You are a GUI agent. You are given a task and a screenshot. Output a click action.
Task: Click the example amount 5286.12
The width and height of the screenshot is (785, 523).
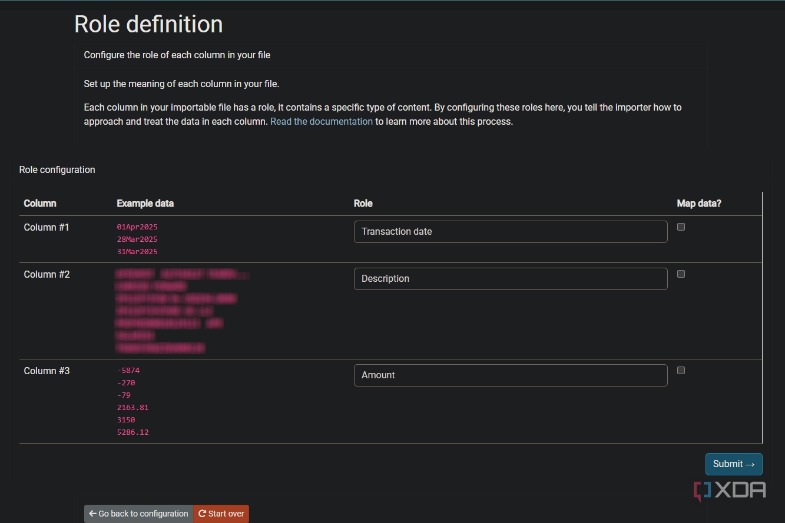tap(133, 432)
